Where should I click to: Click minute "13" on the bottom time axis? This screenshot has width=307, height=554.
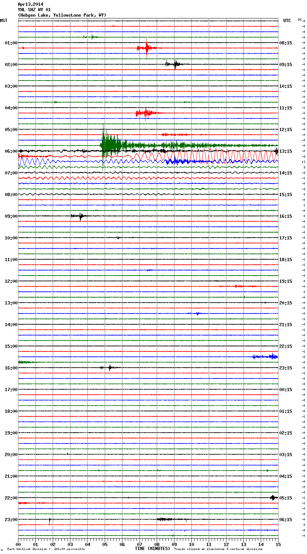tap(243, 544)
